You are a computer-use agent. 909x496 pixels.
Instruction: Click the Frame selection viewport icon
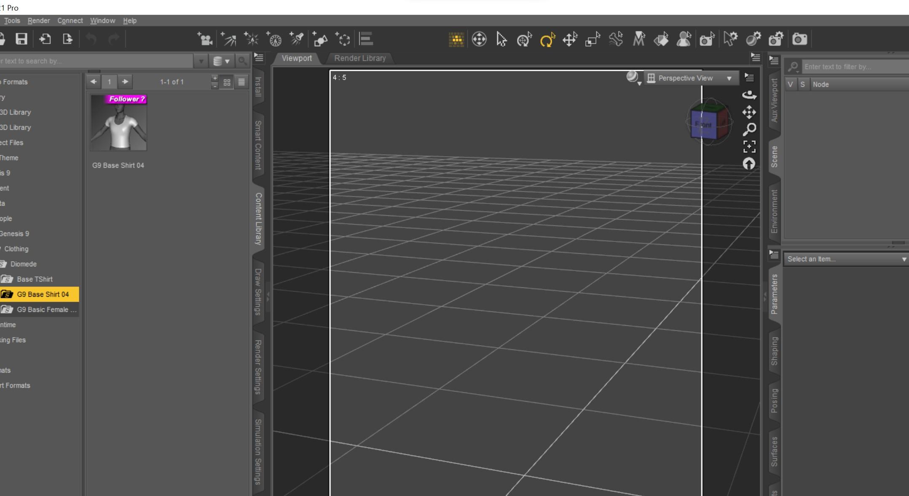pos(749,146)
